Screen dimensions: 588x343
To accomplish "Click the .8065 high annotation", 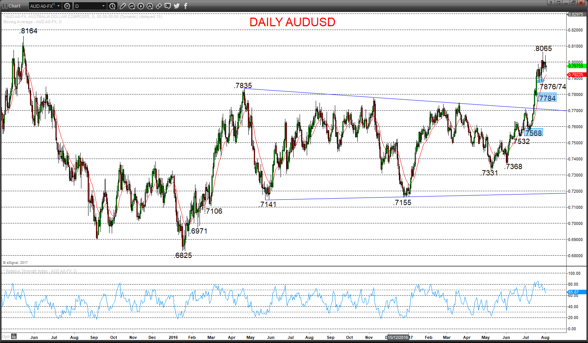I will tap(543, 49).
